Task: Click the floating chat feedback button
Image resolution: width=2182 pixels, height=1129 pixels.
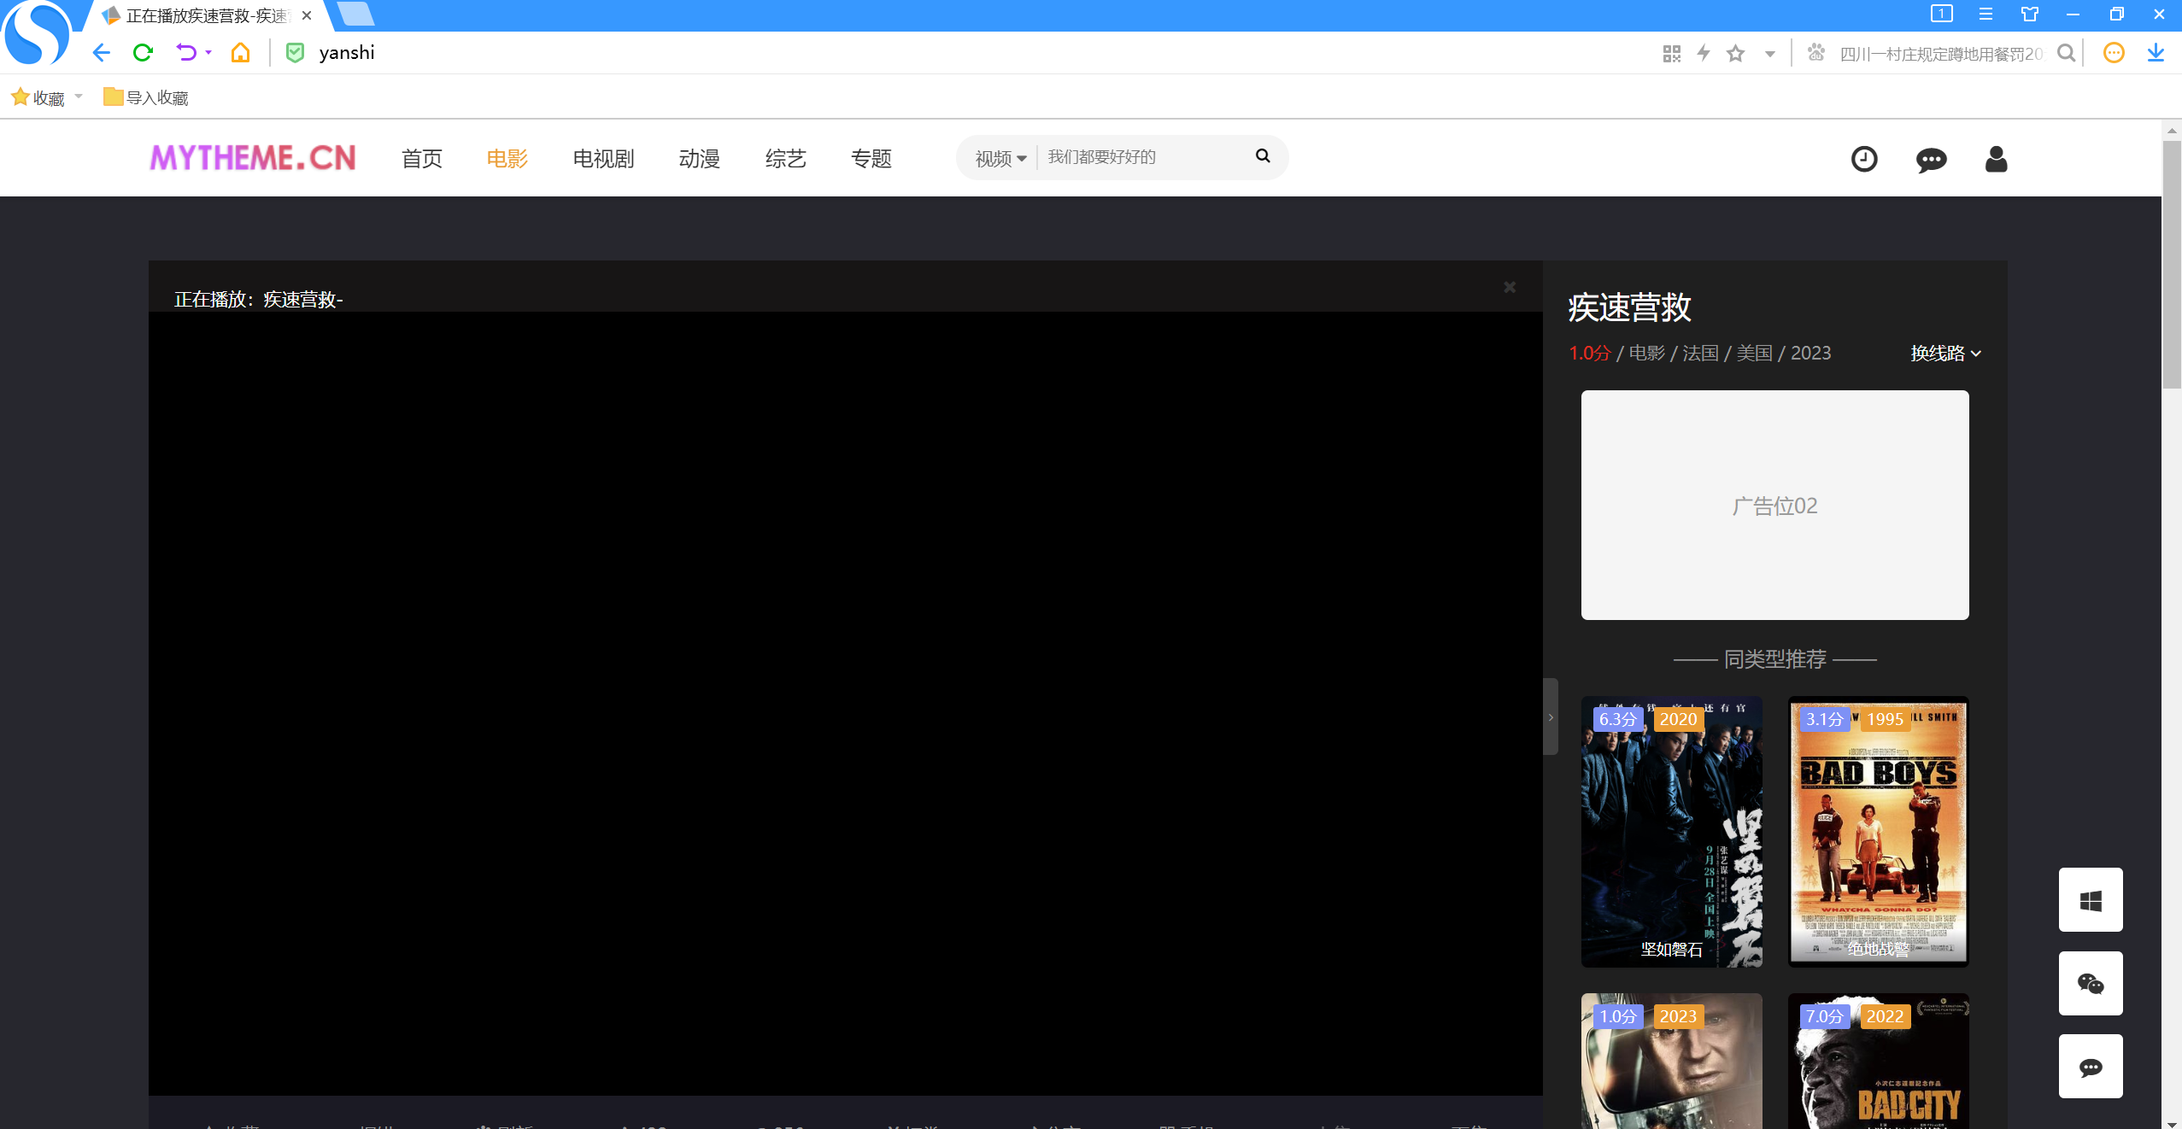Action: [2090, 1067]
